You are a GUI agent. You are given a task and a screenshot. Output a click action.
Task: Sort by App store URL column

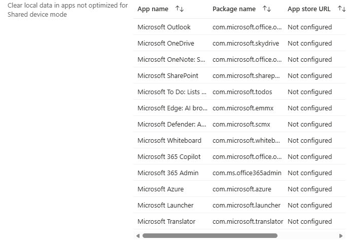pos(341,9)
